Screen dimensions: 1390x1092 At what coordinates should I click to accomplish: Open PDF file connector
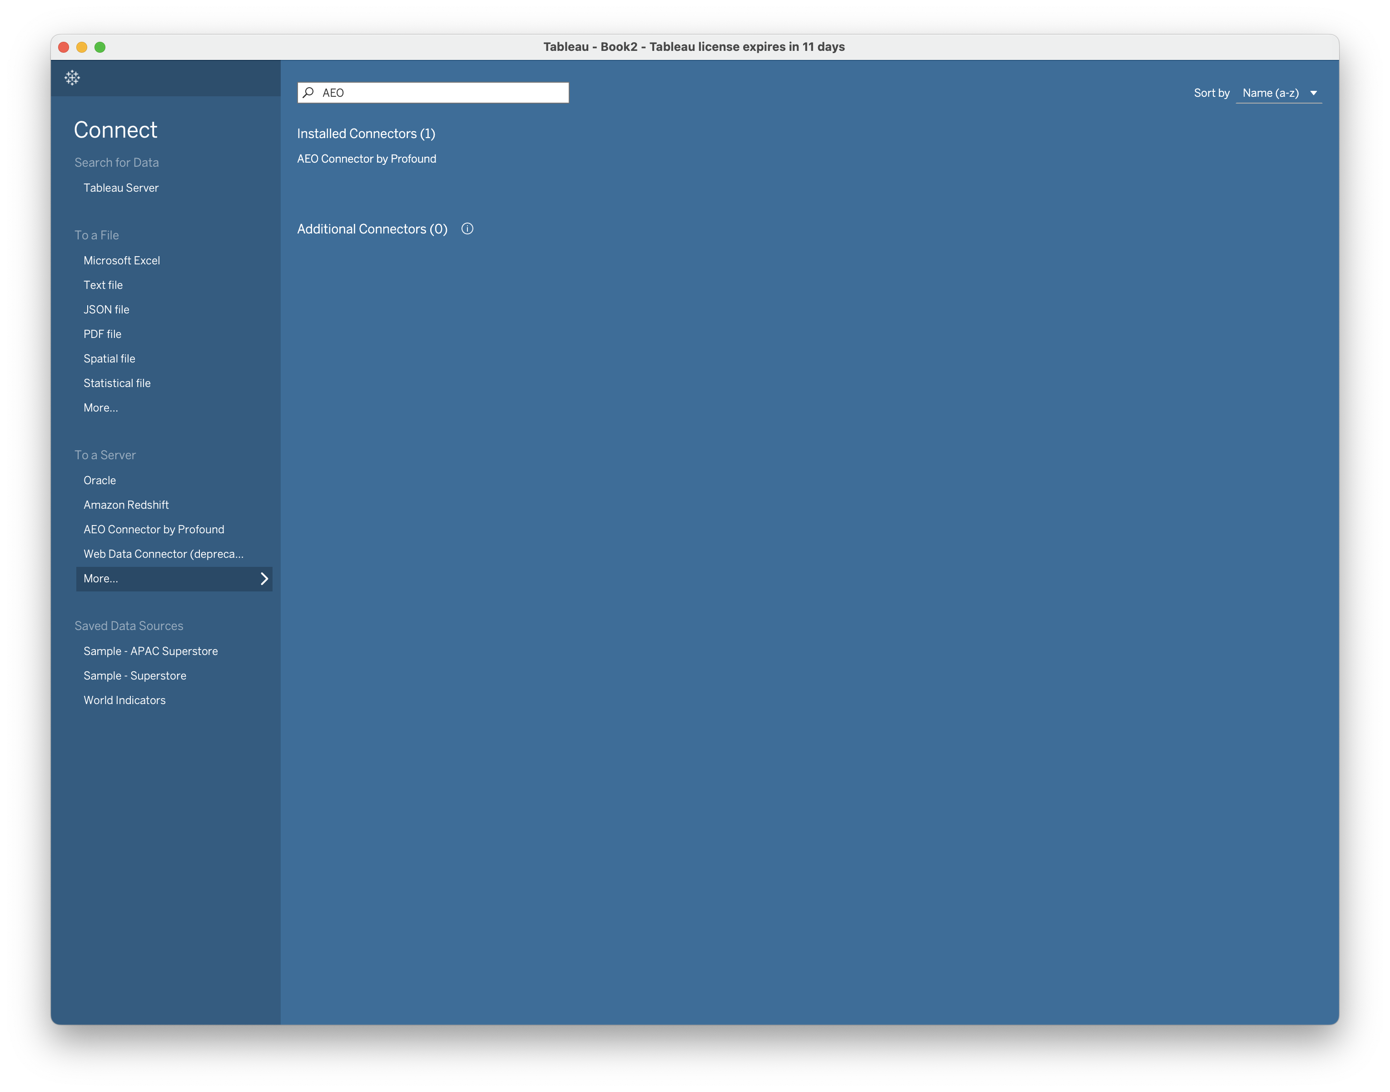tap(102, 334)
